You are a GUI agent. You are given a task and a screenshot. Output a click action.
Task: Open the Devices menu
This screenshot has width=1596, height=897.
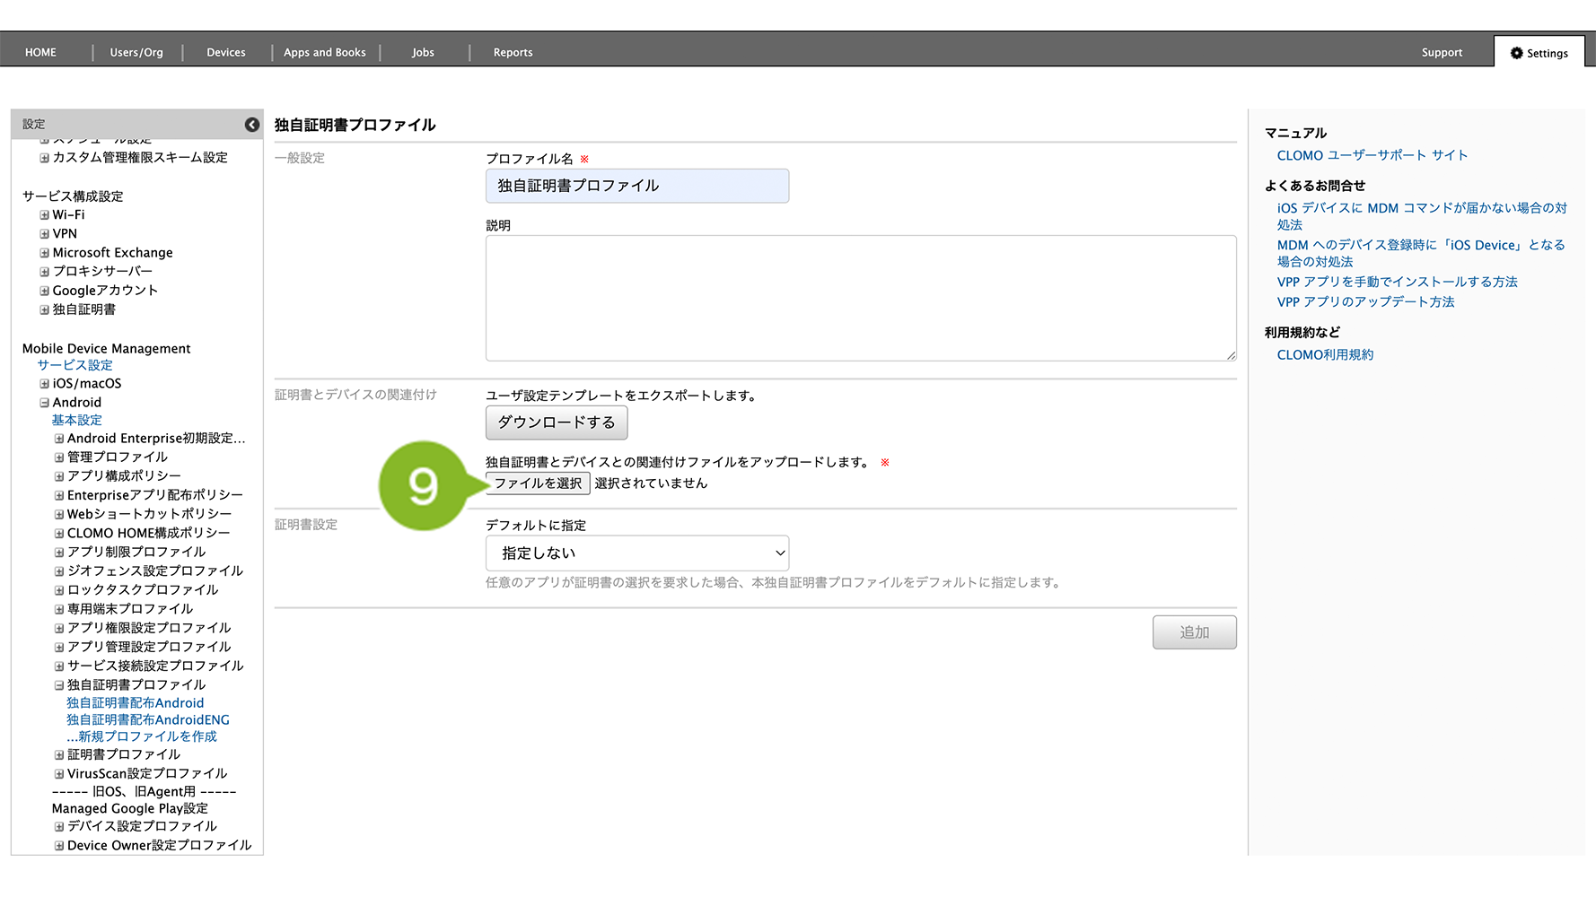(225, 53)
